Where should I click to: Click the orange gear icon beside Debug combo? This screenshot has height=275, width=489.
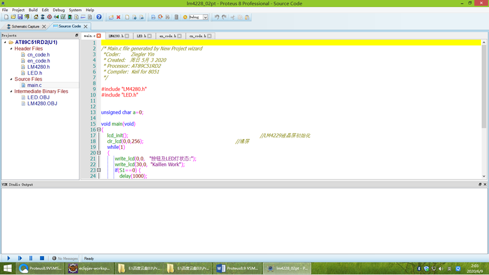click(x=185, y=17)
